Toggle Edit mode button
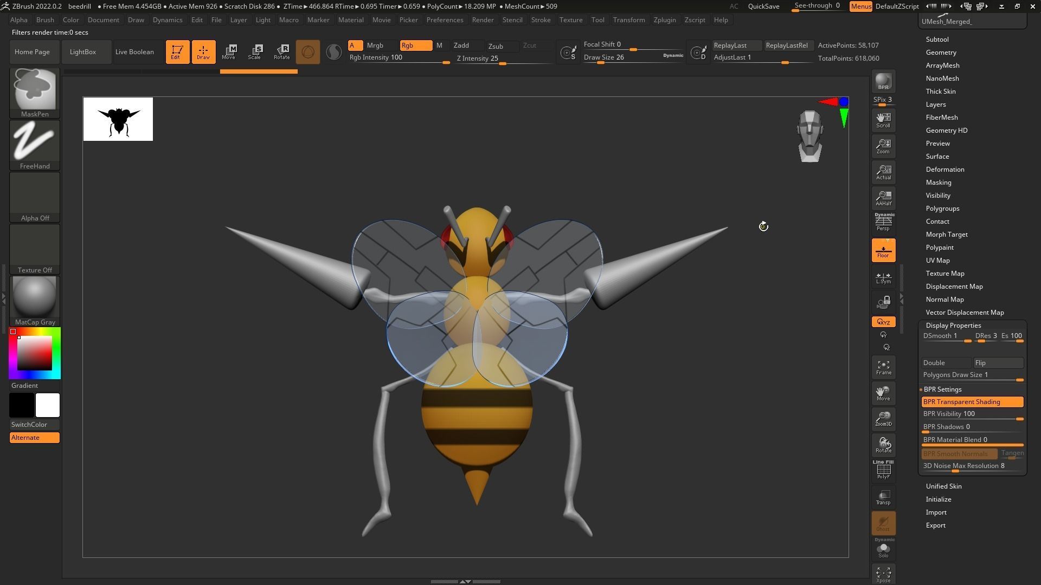 tap(177, 52)
